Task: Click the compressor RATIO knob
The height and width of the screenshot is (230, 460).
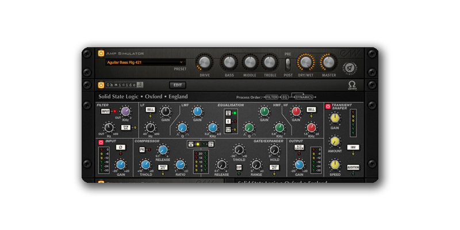Action: [181, 166]
